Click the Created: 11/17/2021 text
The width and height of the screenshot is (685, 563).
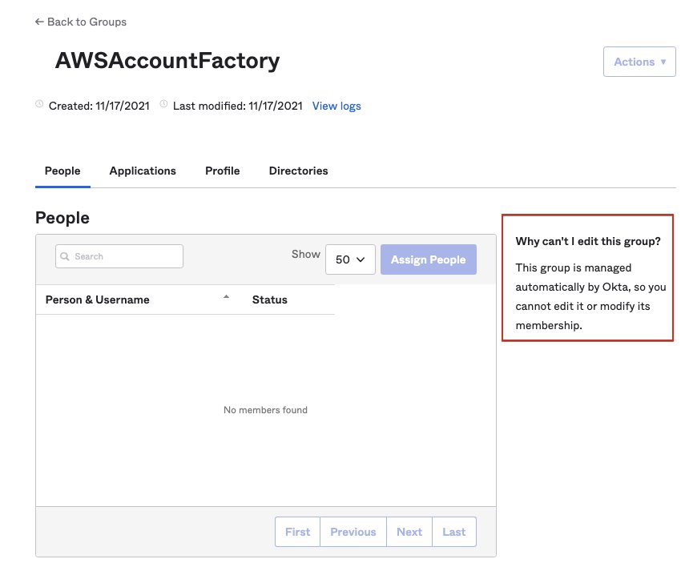click(x=99, y=106)
